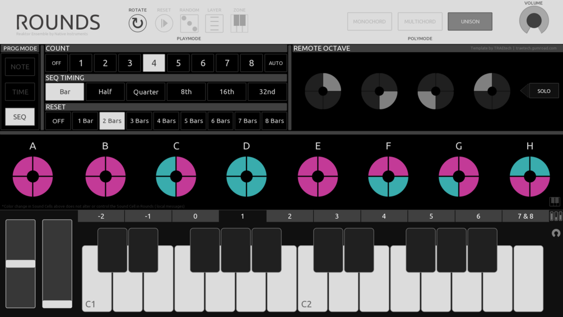Screen dimensions: 563x317
Task: Set Reset to 3 Bars
Action: (x=139, y=121)
